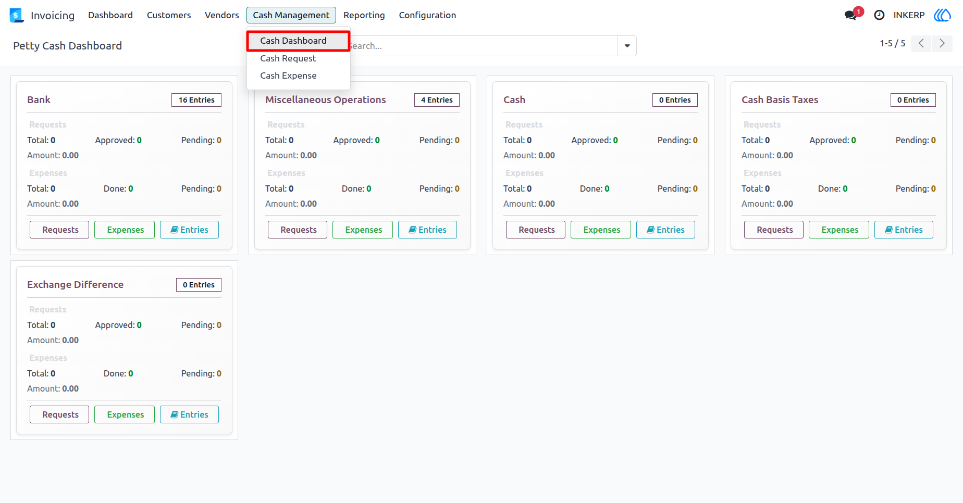Viewport: 963px width, 503px height.
Task: Click in the search input field
Action: [484, 46]
